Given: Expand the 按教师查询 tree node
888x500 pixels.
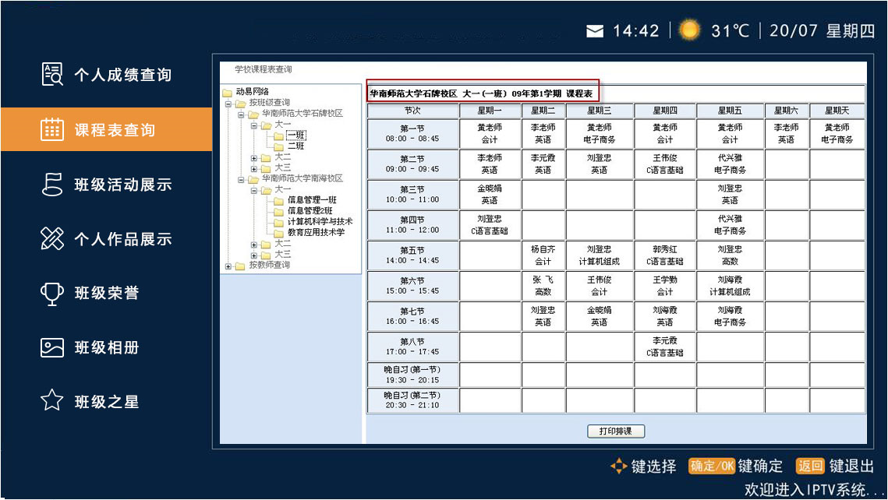Looking at the screenshot, I should pos(228,266).
